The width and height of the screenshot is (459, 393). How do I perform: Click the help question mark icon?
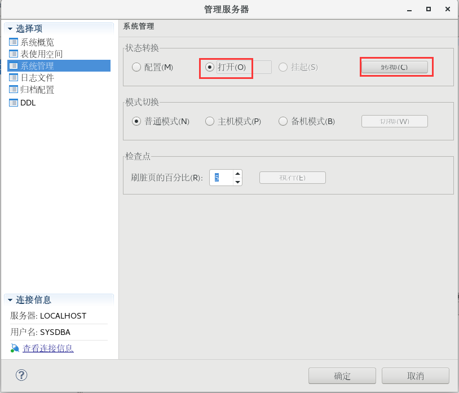(21, 375)
